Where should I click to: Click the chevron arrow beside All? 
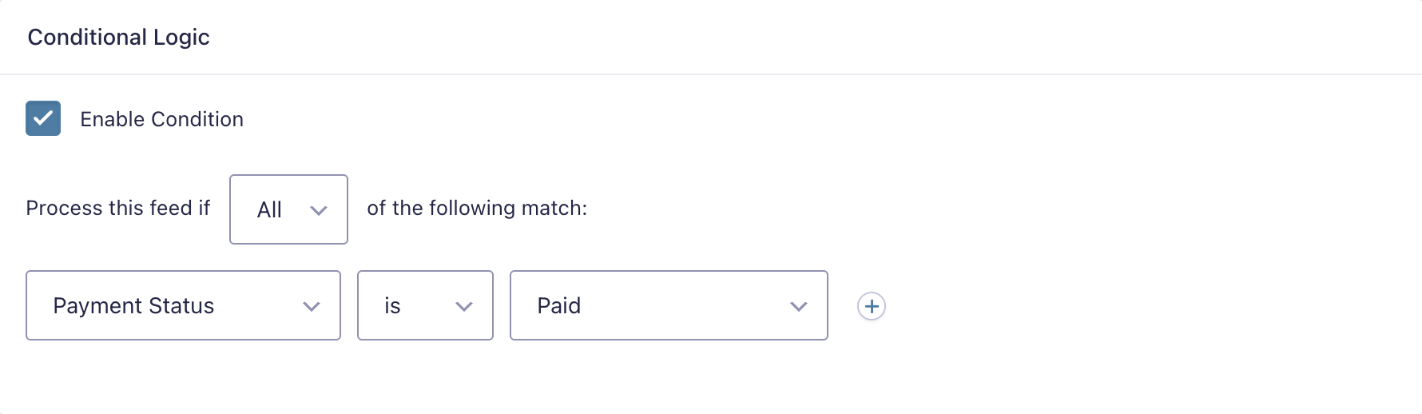click(319, 211)
